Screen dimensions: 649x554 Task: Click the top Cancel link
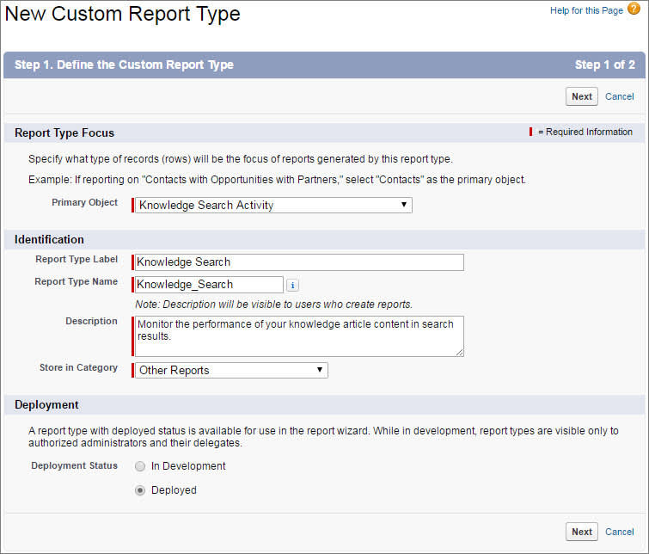point(619,96)
